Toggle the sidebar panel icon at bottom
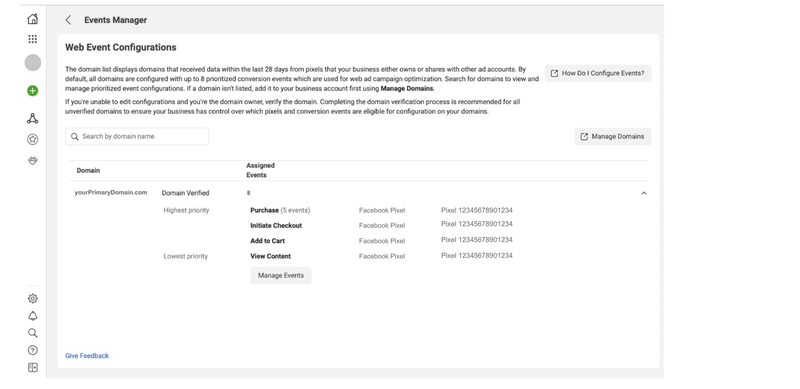Image resolution: width=800 pixels, height=389 pixels. pyautogui.click(x=32, y=368)
